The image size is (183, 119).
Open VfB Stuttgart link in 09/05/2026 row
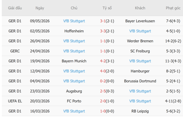pyautogui.click(x=74, y=21)
